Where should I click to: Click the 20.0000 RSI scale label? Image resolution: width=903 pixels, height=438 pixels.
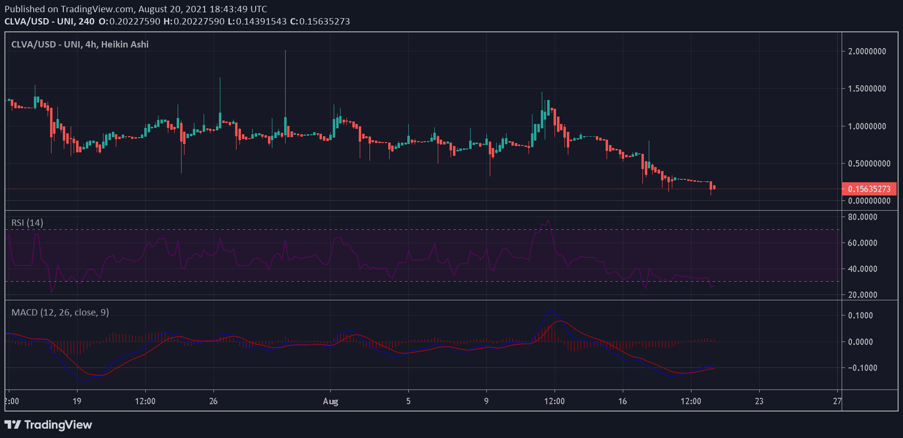862,295
